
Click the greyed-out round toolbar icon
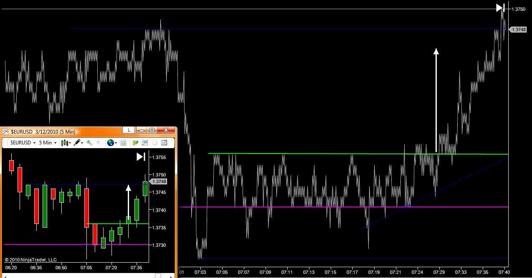(x=155, y=143)
